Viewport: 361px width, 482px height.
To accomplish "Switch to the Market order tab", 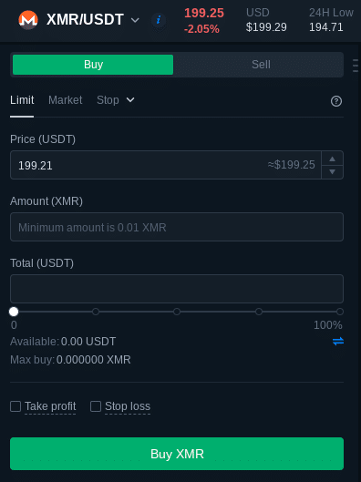I will (x=66, y=100).
